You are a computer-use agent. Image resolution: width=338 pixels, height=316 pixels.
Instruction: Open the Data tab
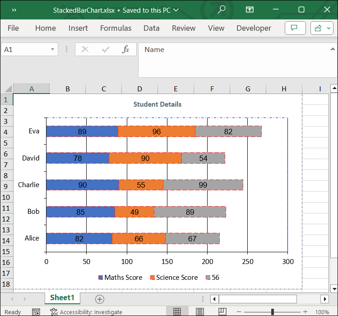coord(152,28)
